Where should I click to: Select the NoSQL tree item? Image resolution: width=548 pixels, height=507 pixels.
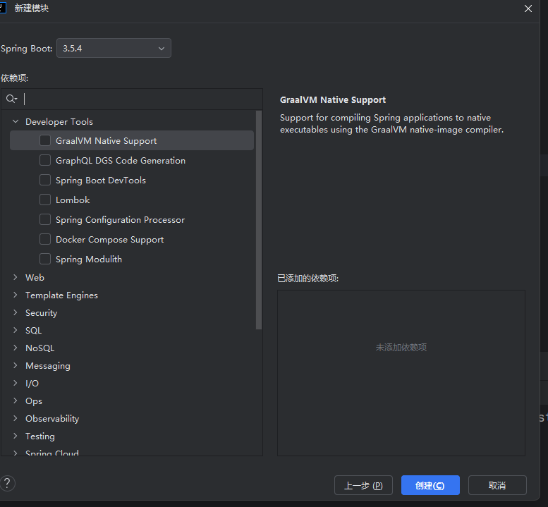[39, 348]
